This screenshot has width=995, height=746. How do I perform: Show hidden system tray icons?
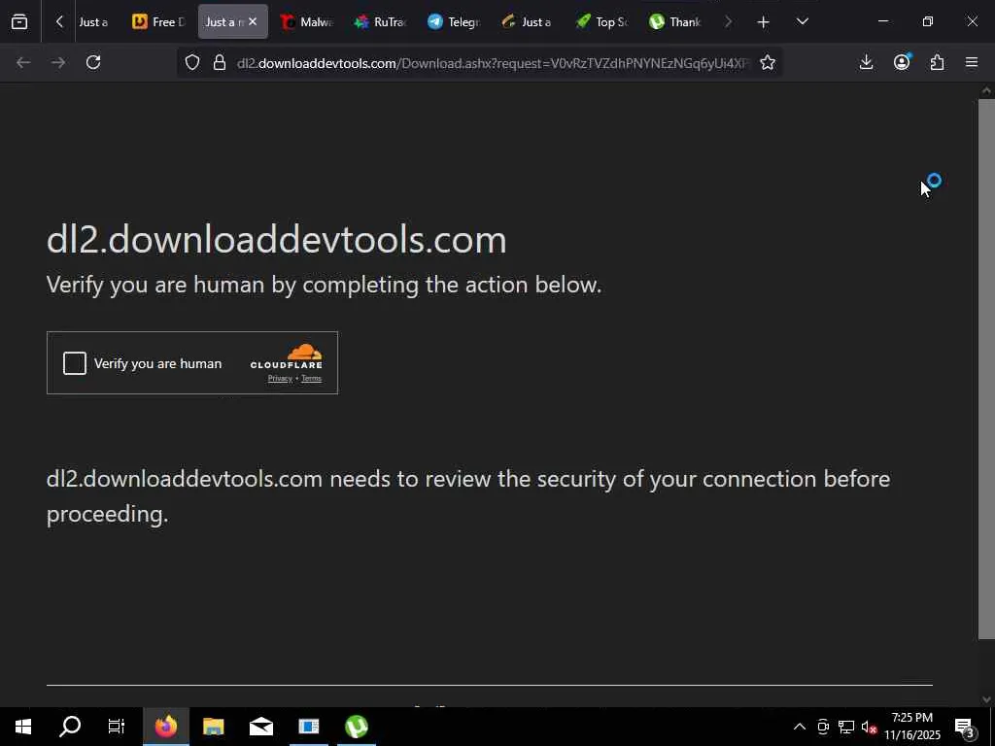[x=800, y=727]
